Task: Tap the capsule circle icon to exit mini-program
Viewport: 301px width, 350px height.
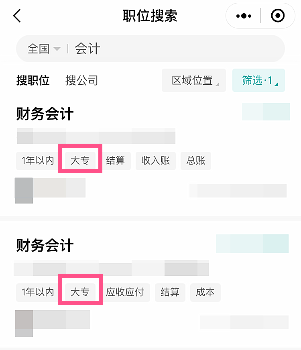Action: (278, 16)
